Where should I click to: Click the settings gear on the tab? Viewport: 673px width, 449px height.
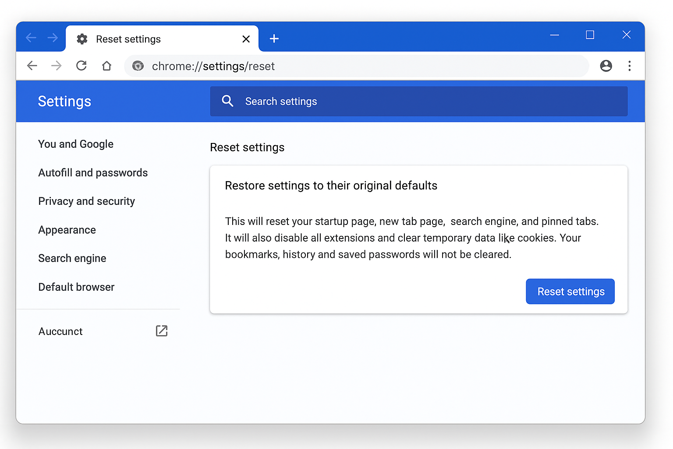point(82,39)
